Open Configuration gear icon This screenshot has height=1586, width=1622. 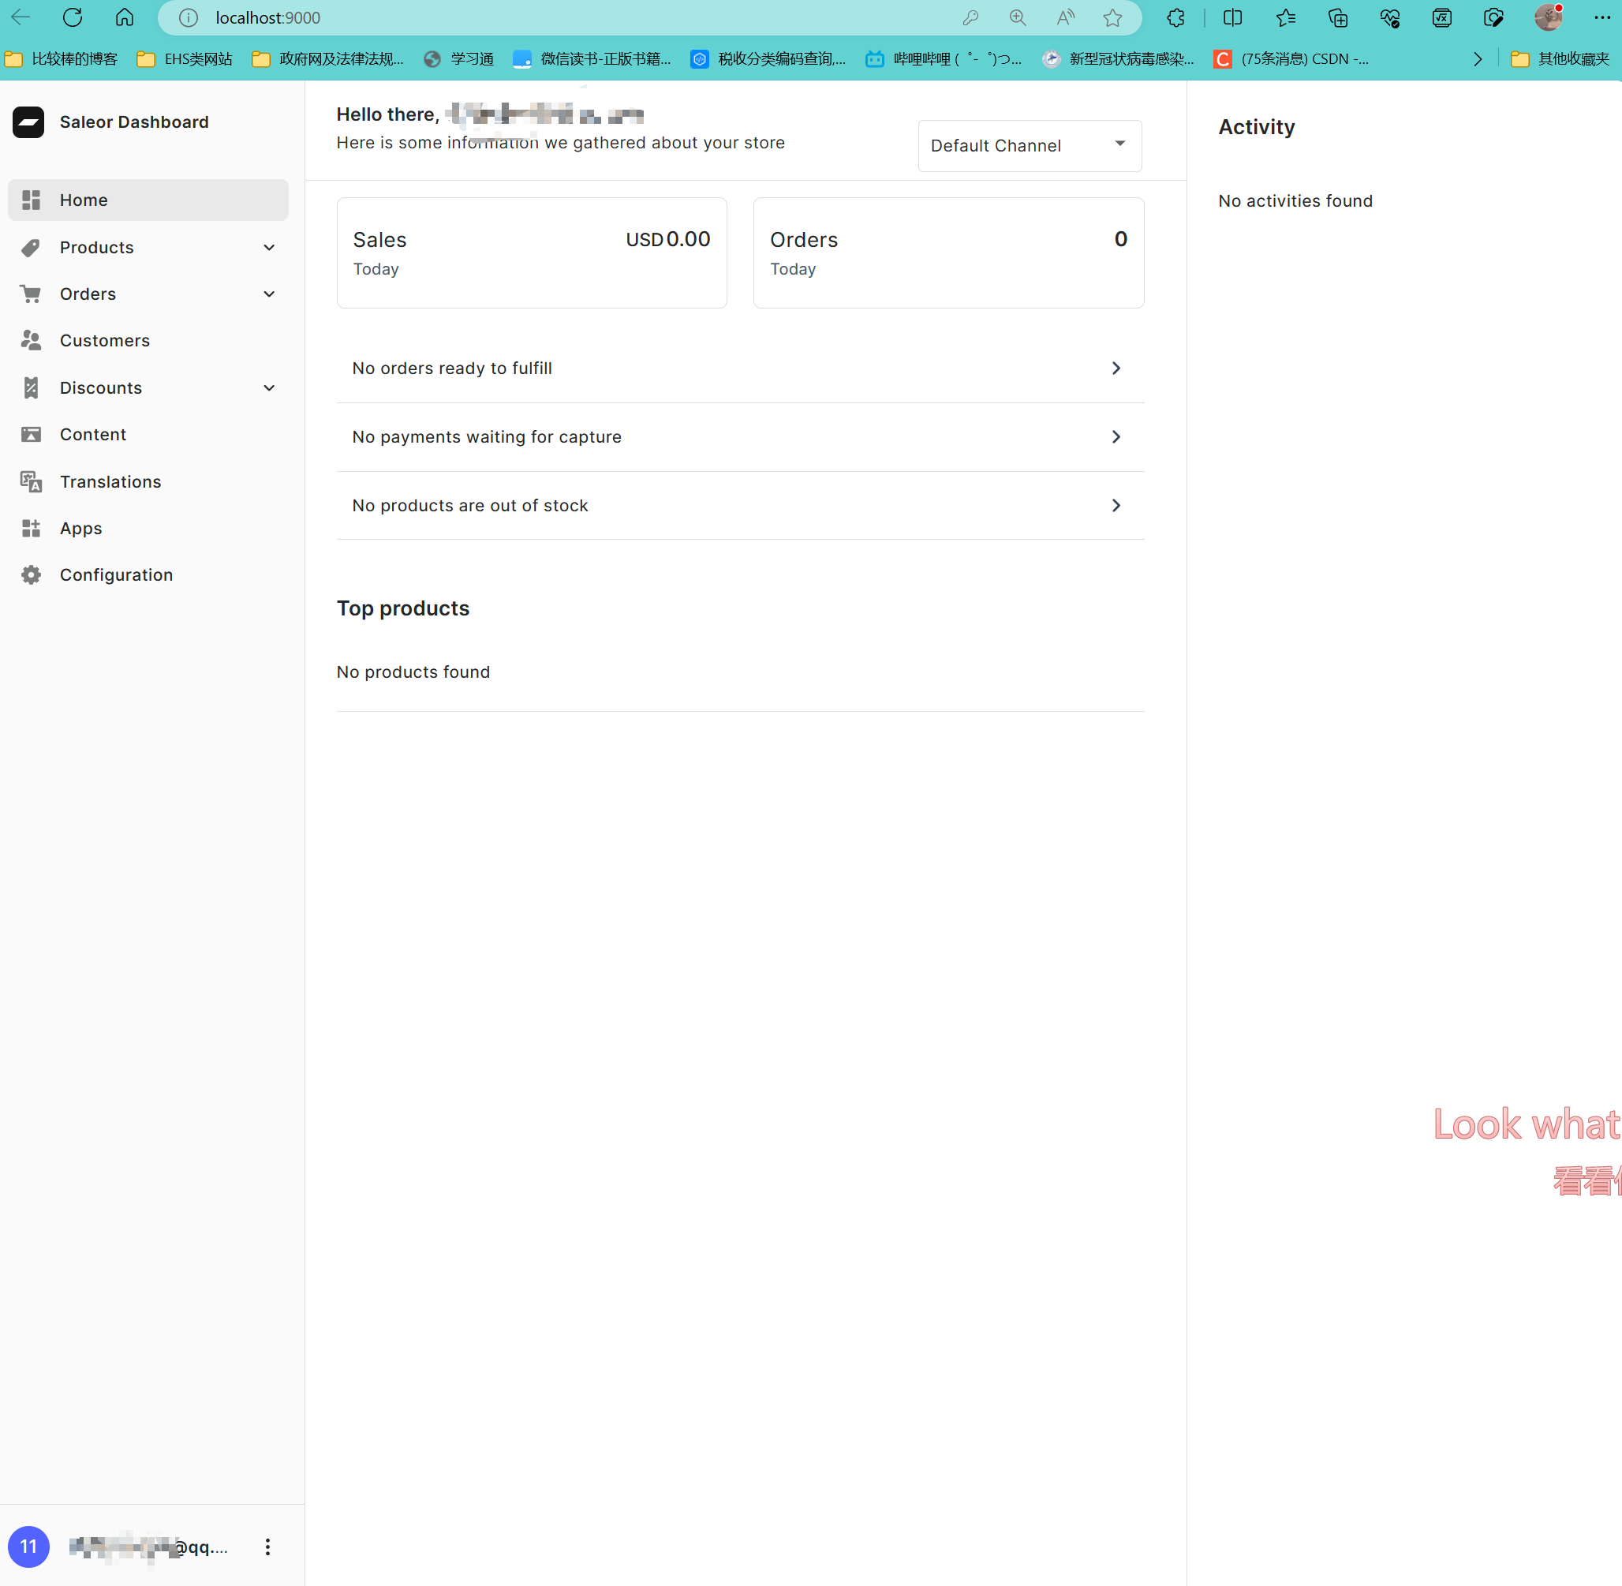point(31,574)
